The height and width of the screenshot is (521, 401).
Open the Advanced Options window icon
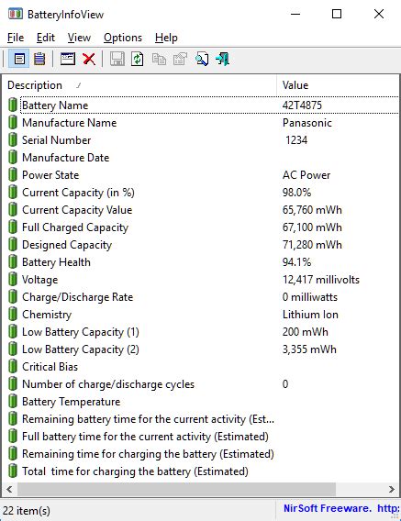click(x=68, y=59)
